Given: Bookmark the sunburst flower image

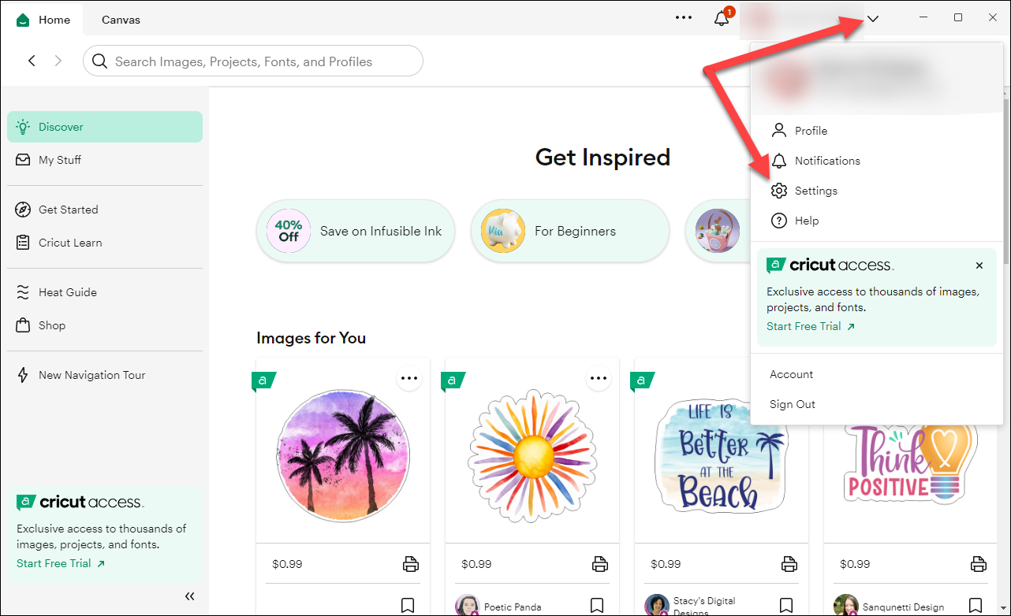Looking at the screenshot, I should click(597, 605).
